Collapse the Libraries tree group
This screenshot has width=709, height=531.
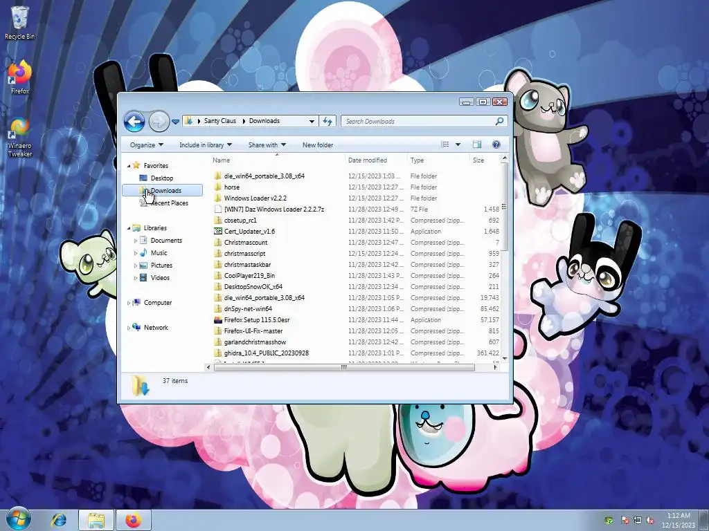(x=128, y=228)
